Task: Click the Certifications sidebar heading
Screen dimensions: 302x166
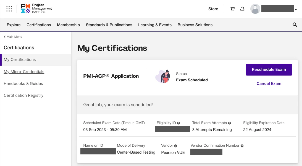Action: click(x=19, y=48)
